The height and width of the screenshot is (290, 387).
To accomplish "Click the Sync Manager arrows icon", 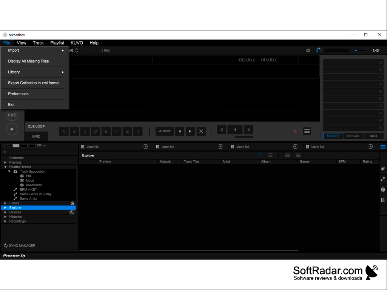I will pos(6,246).
